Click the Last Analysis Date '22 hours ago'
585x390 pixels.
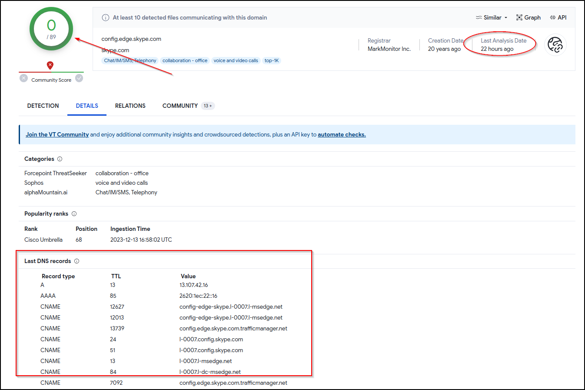point(497,49)
